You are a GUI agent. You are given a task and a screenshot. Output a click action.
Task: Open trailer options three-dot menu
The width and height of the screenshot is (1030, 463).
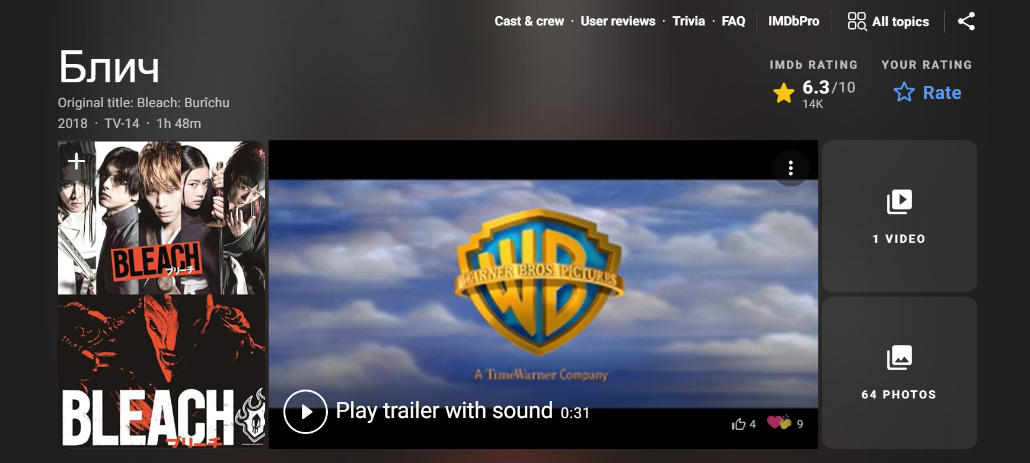[x=790, y=168]
